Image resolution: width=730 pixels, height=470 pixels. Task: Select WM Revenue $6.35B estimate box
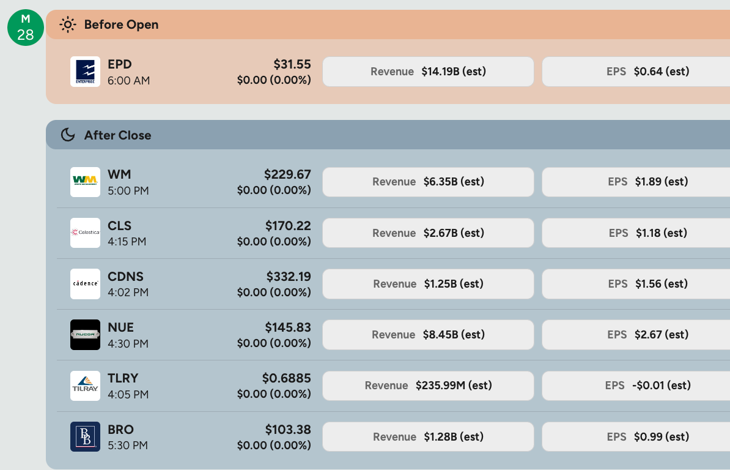[429, 182]
